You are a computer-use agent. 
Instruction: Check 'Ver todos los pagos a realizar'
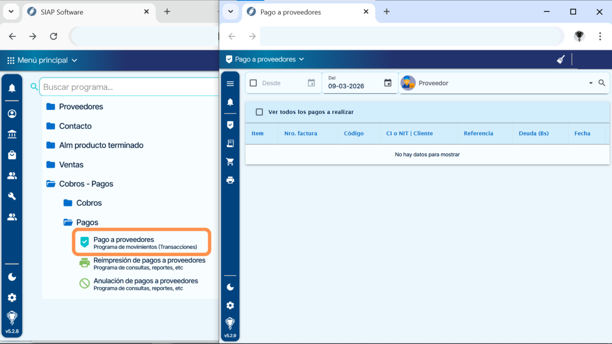(259, 112)
